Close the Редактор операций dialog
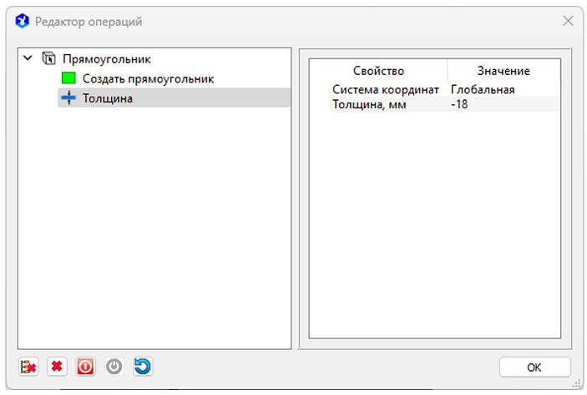This screenshot has height=395, width=587. click(x=568, y=21)
